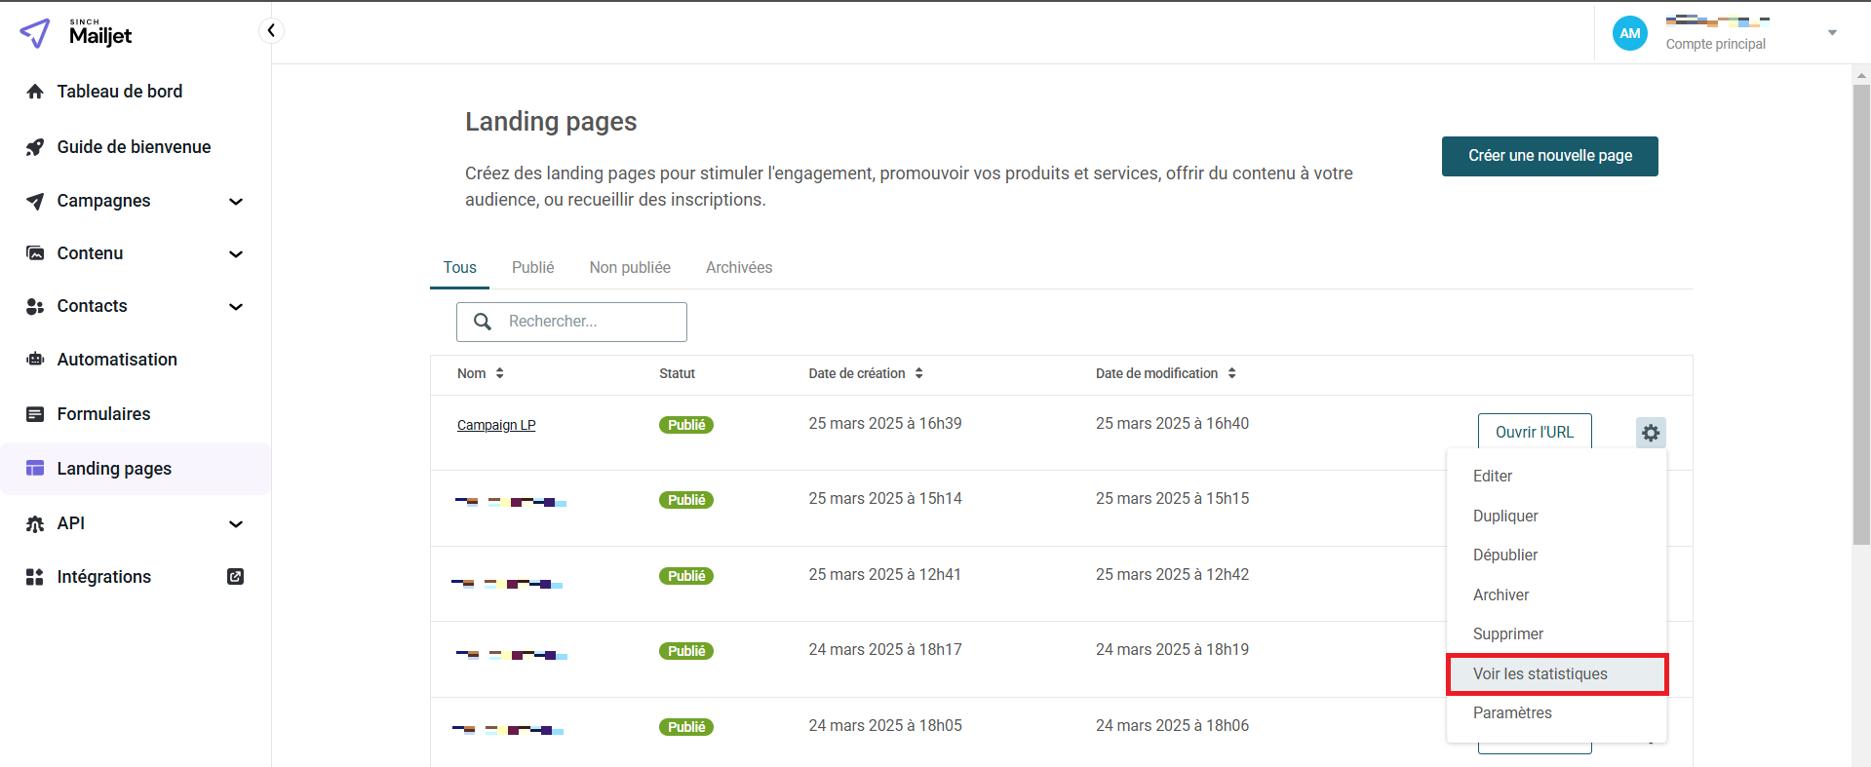Click the paper plane icon beside Campagnes

click(35, 201)
